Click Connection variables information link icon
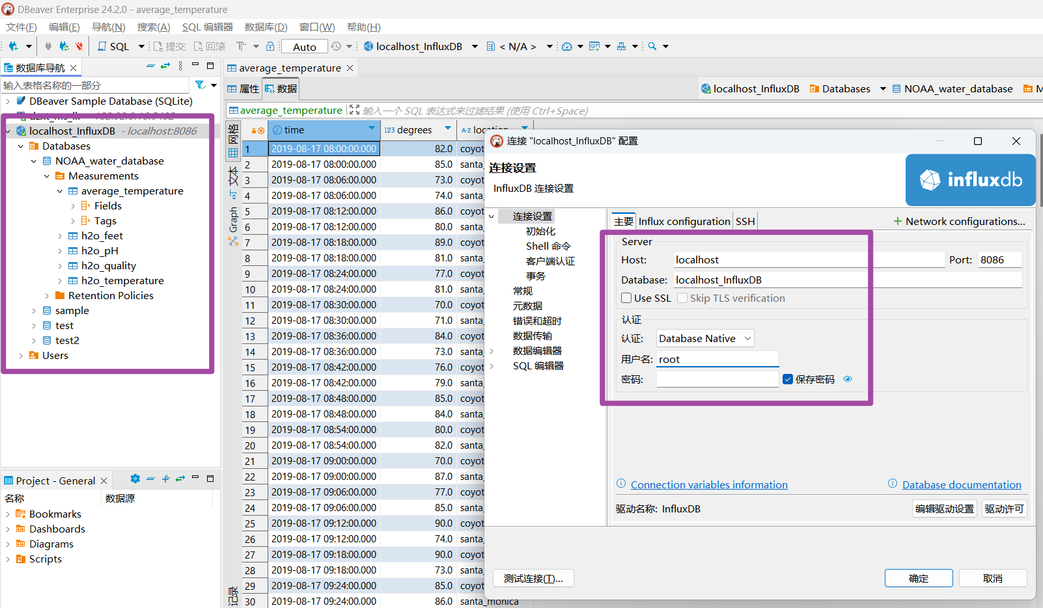This screenshot has height=608, width=1043. point(621,484)
